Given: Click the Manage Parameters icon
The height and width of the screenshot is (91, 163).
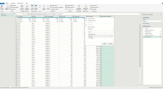Looking at the screenshot, I should [x=79, y=6].
